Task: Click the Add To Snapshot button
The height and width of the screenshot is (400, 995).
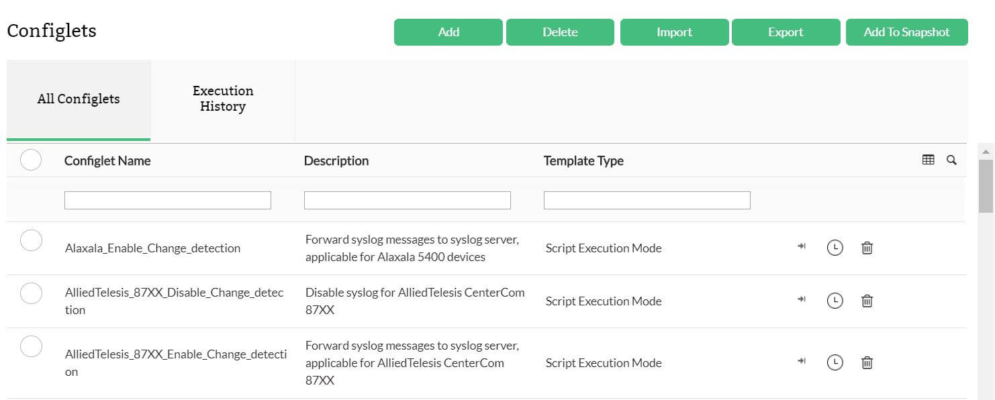Action: click(x=906, y=32)
